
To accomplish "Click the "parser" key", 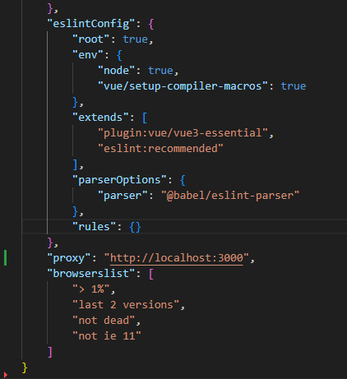I will click(x=123, y=196).
